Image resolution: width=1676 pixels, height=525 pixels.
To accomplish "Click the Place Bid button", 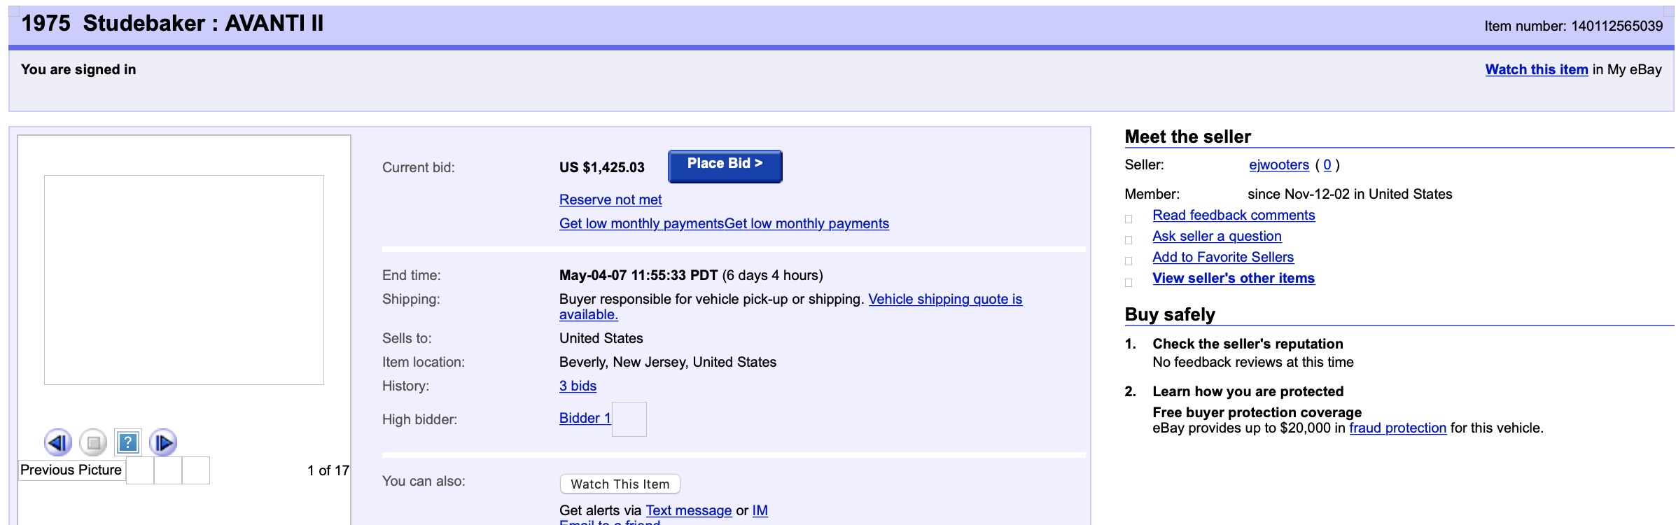I will click(x=725, y=165).
